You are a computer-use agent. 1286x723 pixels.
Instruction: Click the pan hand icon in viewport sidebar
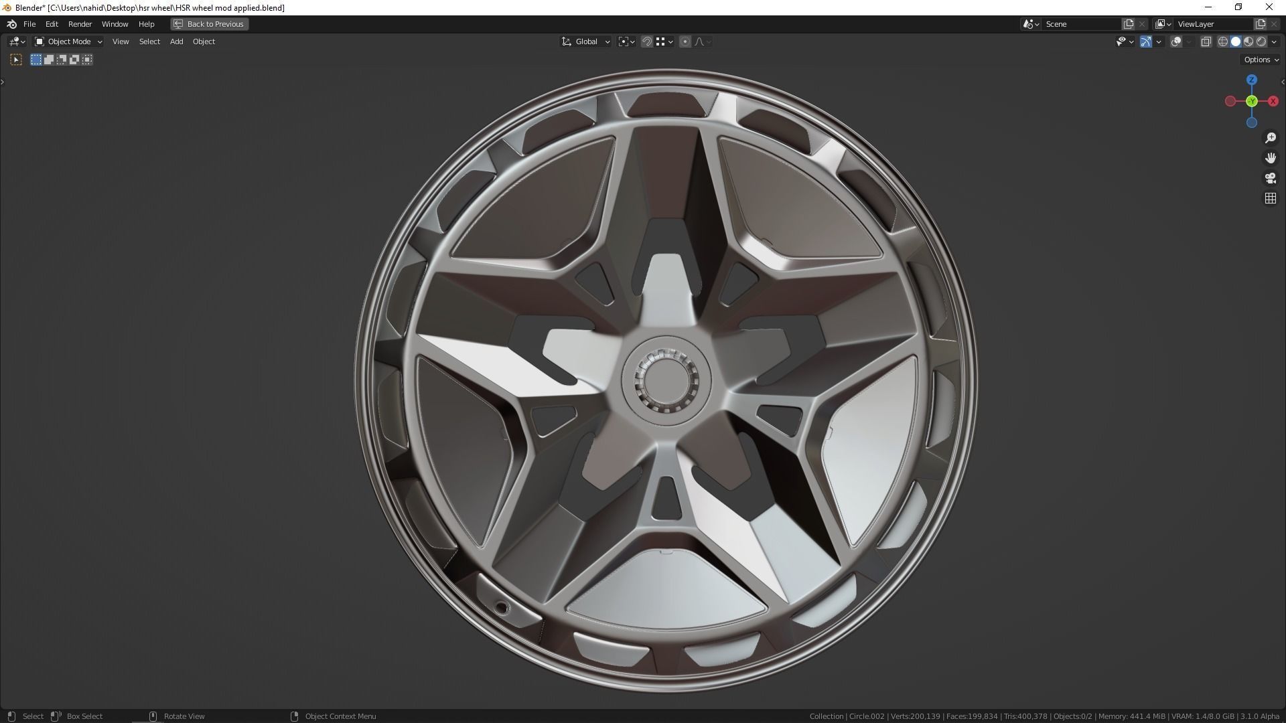tap(1271, 158)
